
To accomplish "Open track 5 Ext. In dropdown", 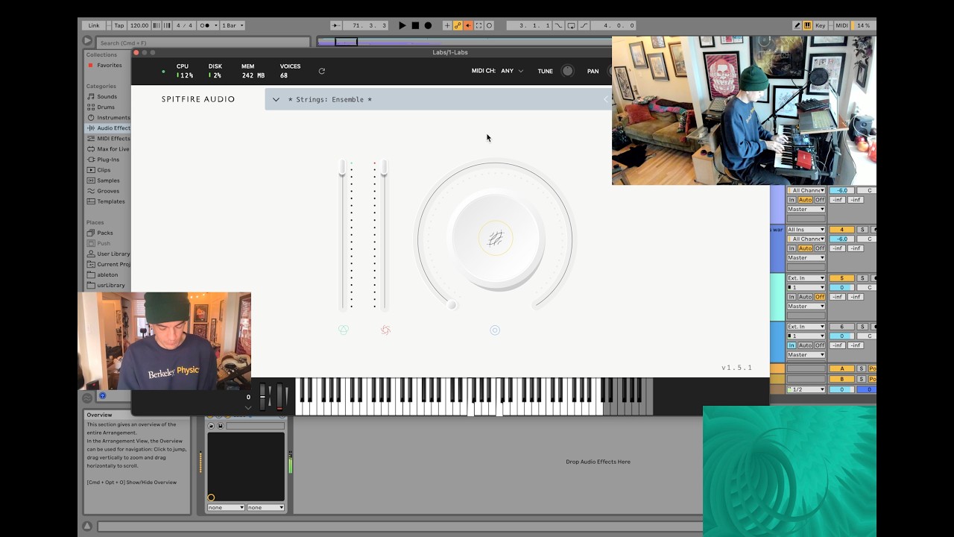I will [806, 278].
